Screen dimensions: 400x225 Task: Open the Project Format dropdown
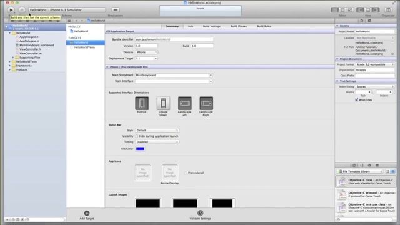point(375,64)
